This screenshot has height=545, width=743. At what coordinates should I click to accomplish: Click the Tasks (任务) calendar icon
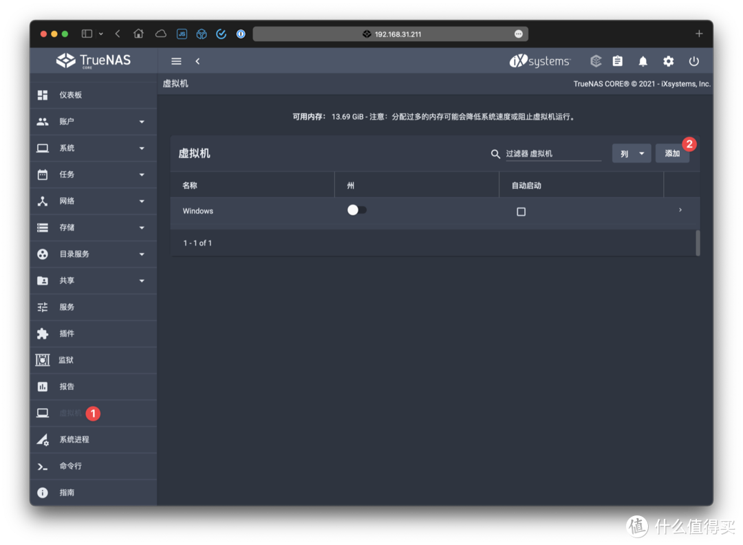(x=43, y=175)
